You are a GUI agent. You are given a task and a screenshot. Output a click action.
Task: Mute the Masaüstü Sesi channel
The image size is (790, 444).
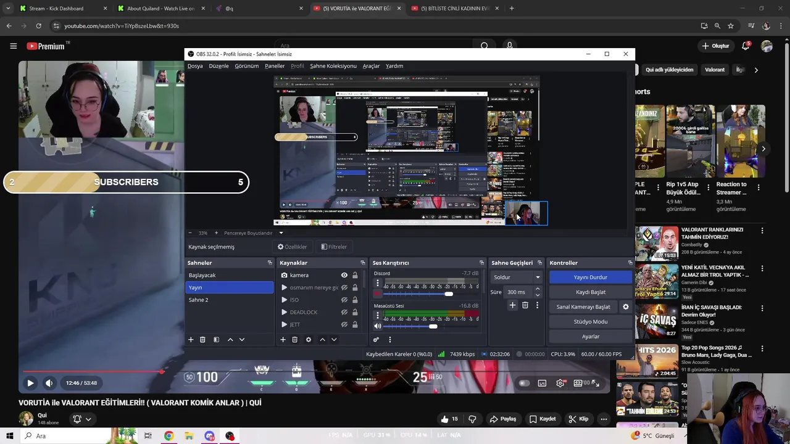pos(378,326)
